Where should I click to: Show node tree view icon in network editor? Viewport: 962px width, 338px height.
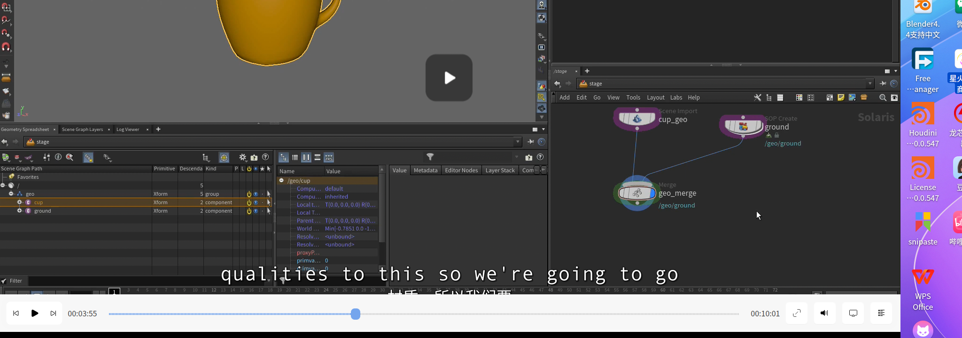[x=769, y=98]
